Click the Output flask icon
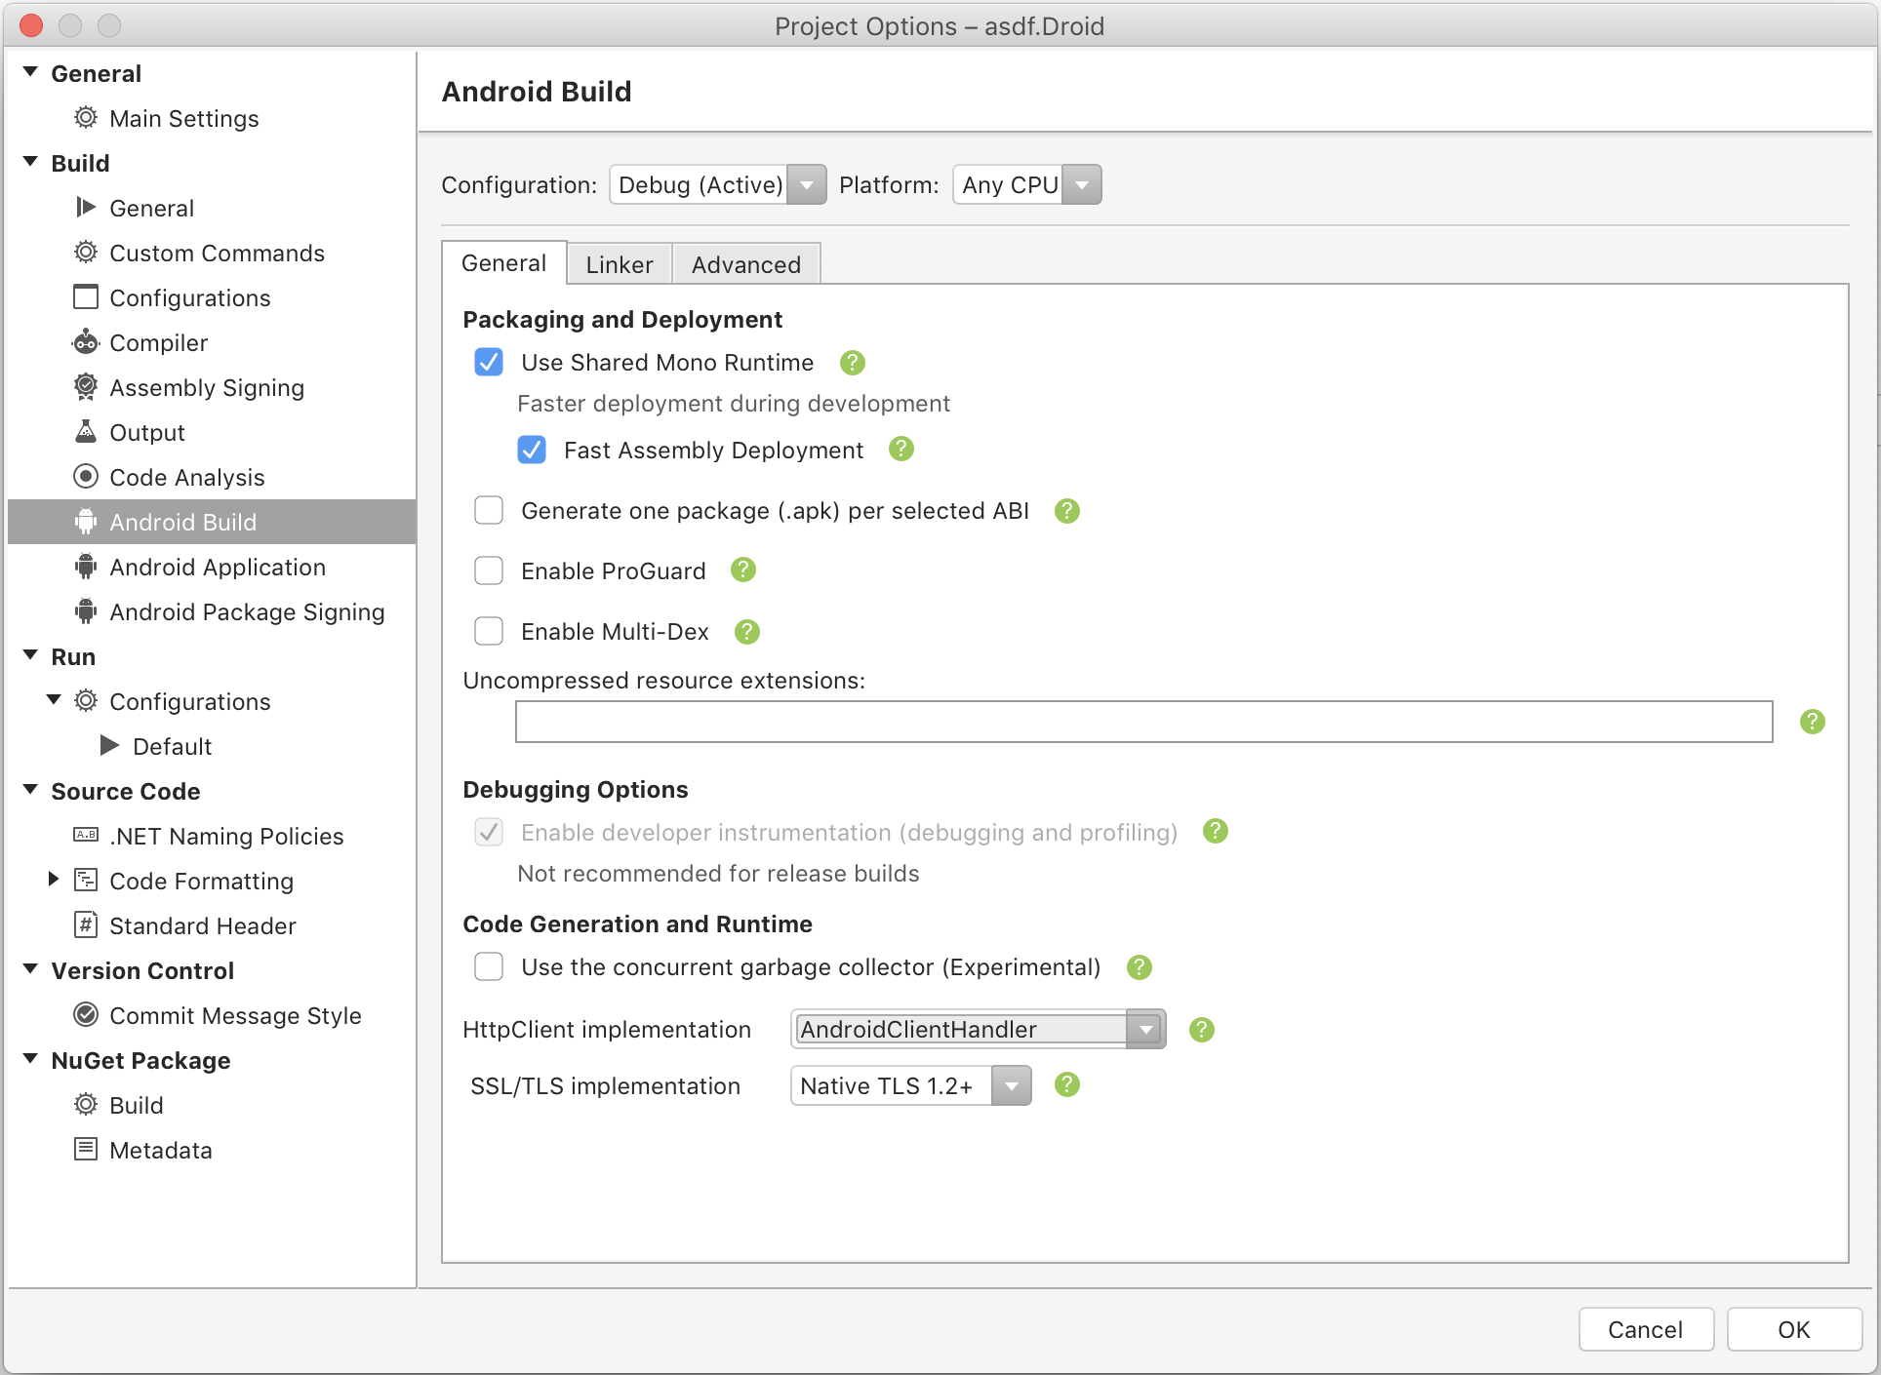 pos(86,432)
